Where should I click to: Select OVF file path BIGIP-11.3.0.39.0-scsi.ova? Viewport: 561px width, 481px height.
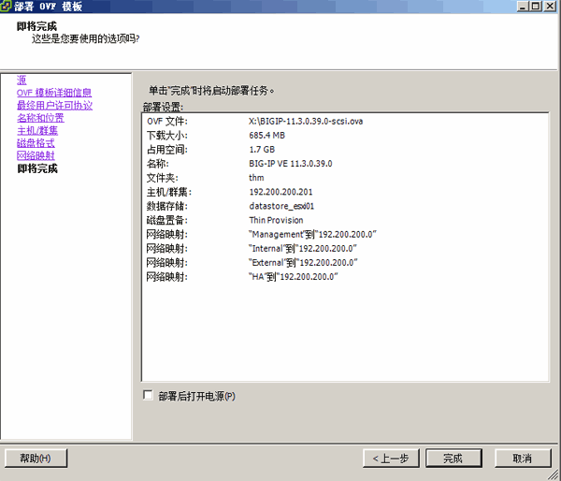point(306,122)
